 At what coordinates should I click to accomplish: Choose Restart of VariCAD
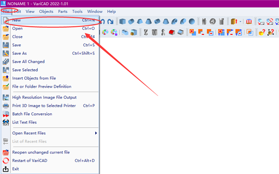50,161
